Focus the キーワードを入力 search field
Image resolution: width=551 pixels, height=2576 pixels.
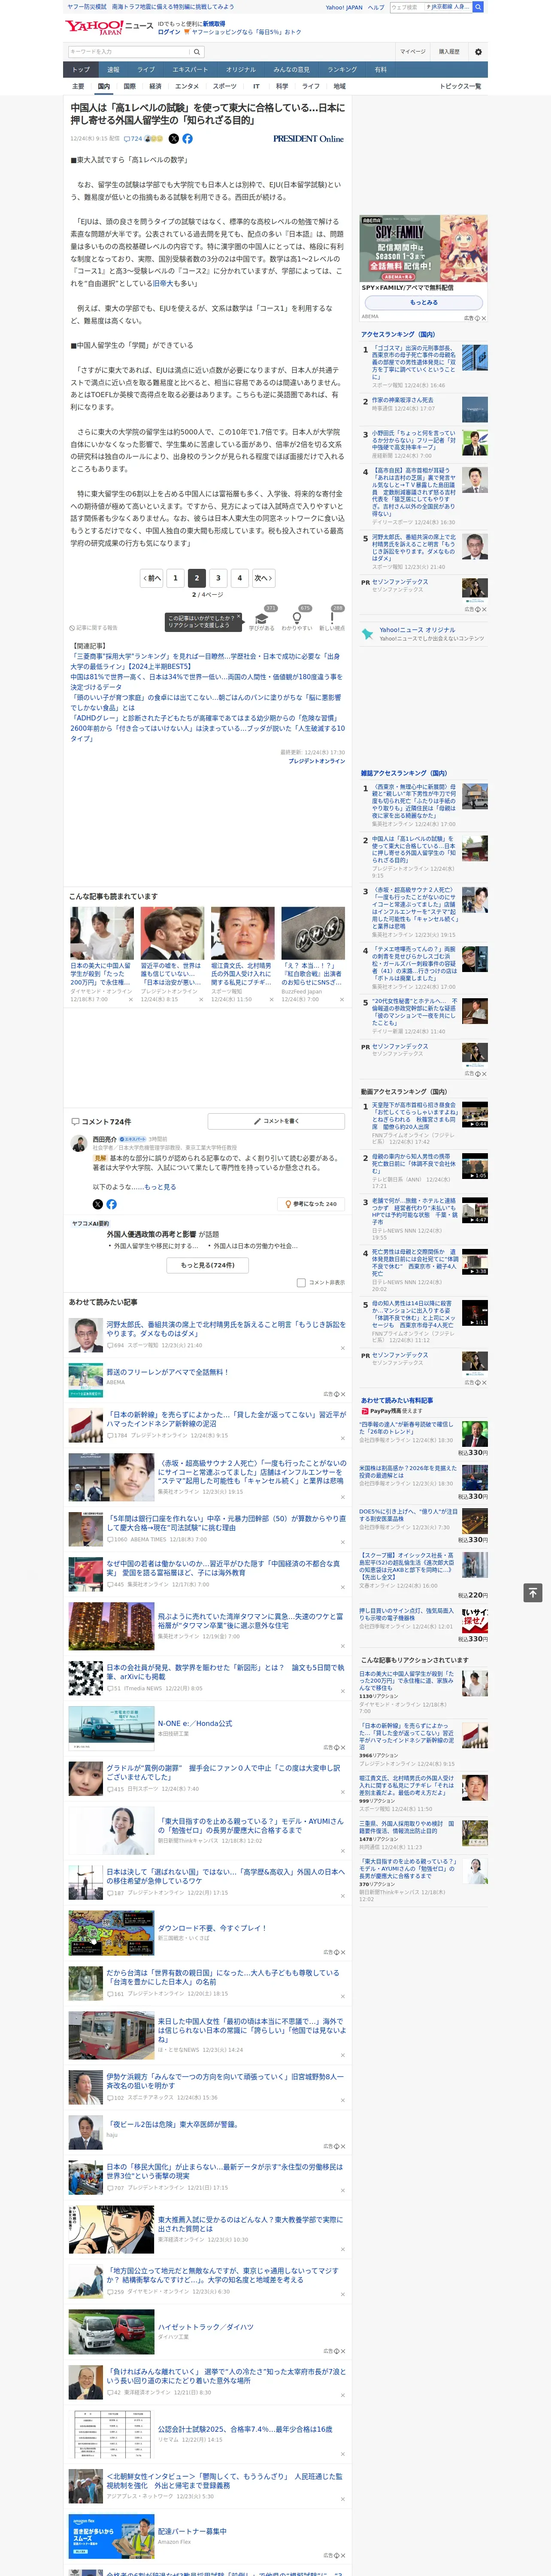tap(129, 51)
